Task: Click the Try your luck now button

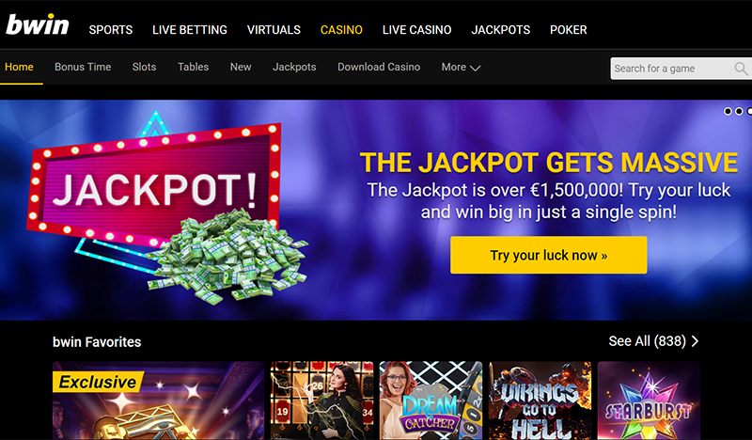Action: [549, 255]
